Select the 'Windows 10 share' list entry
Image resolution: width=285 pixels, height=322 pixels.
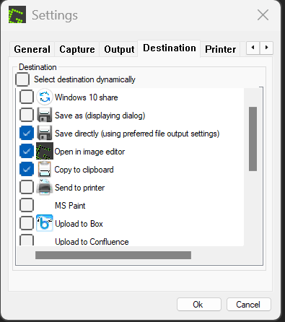coord(86,97)
